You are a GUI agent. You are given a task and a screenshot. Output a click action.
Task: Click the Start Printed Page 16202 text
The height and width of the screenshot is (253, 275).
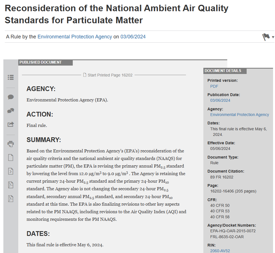pyautogui.click(x=110, y=75)
